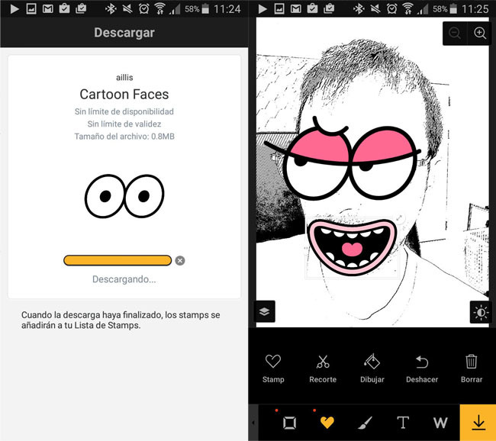This screenshot has width=496, height=441.
Task: Select the cartoon mouth stamp on photo
Action: coord(352,246)
